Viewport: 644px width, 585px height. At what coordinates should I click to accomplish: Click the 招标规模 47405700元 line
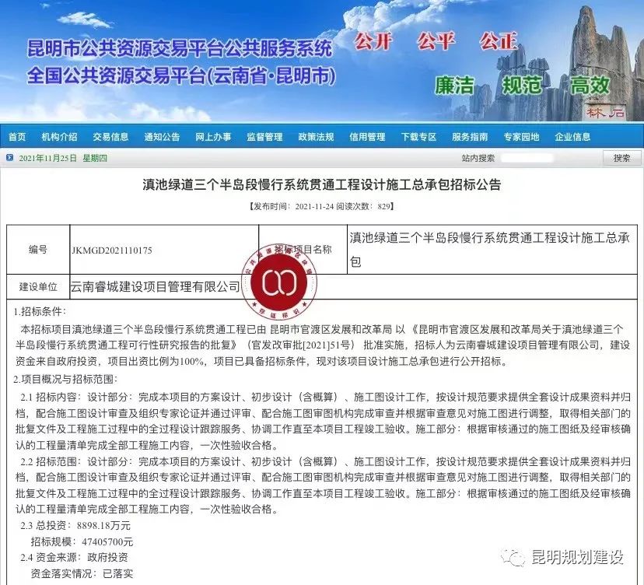click(x=82, y=542)
